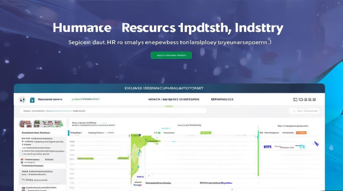The image size is (343, 191).
Task: Click the orange badge in the right chart legend
Action: [x=301, y=133]
